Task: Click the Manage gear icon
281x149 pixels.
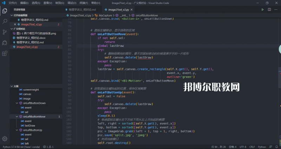Action: pyautogui.click(x=5, y=139)
